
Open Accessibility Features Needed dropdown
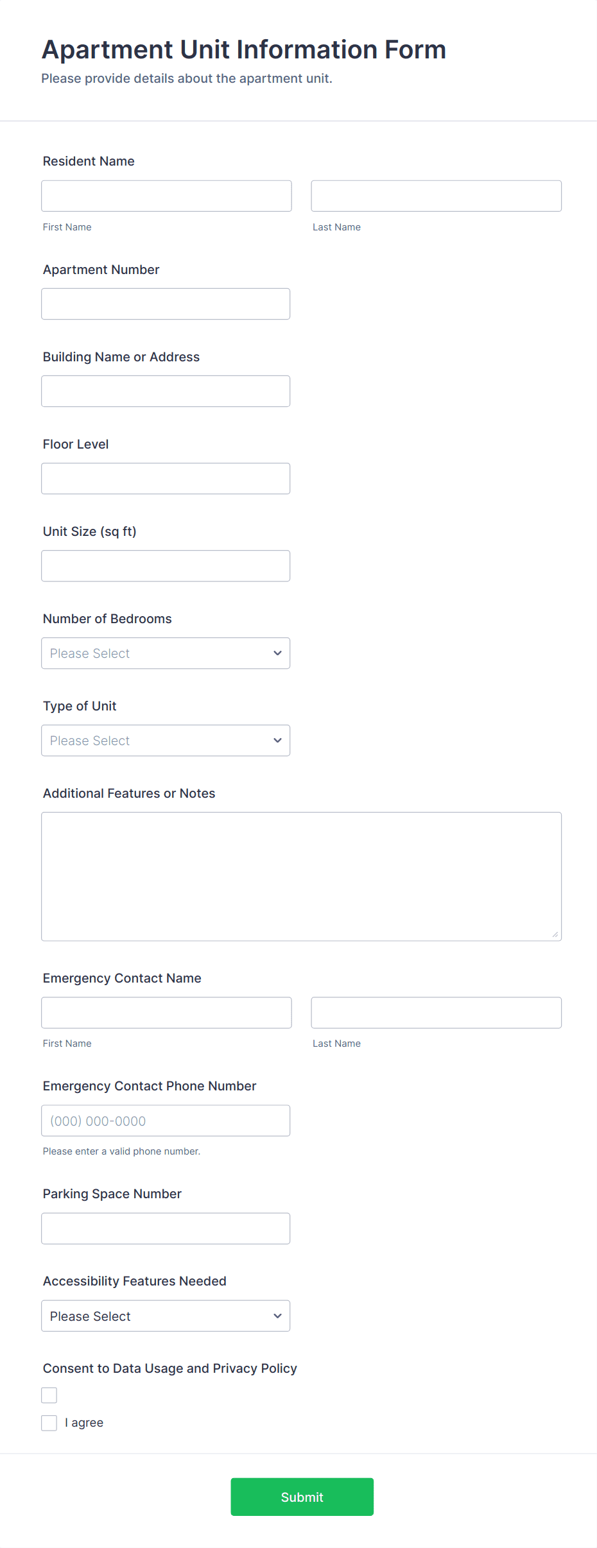(166, 1316)
